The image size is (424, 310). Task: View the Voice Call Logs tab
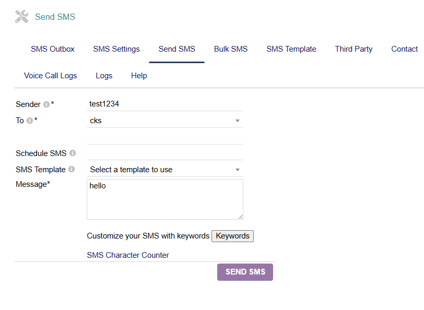tap(51, 76)
